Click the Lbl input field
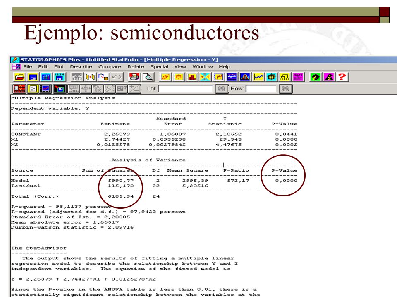The height and width of the screenshot is (297, 397). pyautogui.click(x=186, y=89)
